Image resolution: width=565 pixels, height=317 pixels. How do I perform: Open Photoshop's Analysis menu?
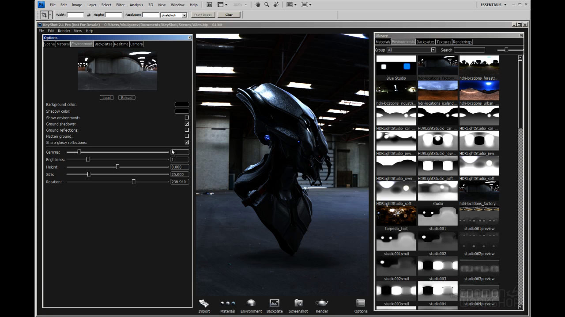coord(136,5)
